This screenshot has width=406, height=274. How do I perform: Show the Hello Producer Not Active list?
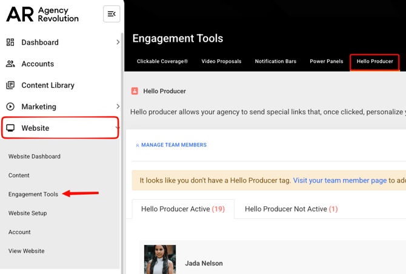pyautogui.click(x=291, y=209)
